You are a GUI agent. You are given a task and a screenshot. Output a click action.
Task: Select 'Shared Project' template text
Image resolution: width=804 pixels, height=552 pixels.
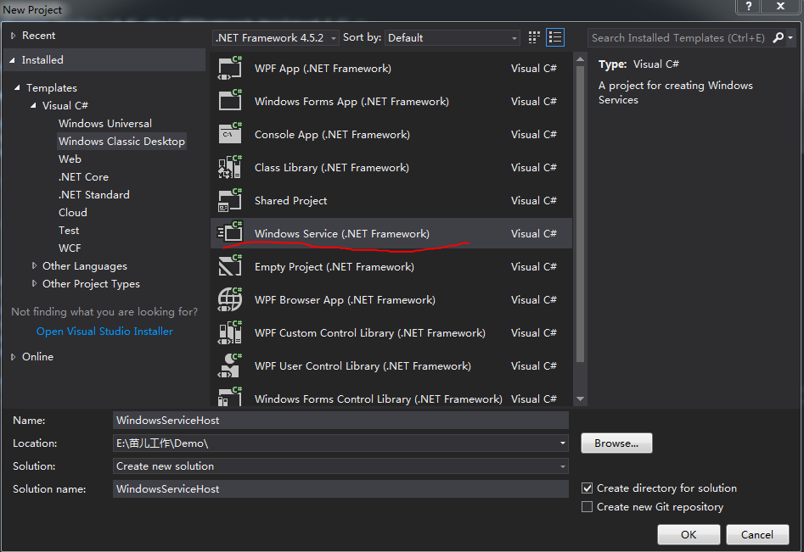(x=290, y=201)
